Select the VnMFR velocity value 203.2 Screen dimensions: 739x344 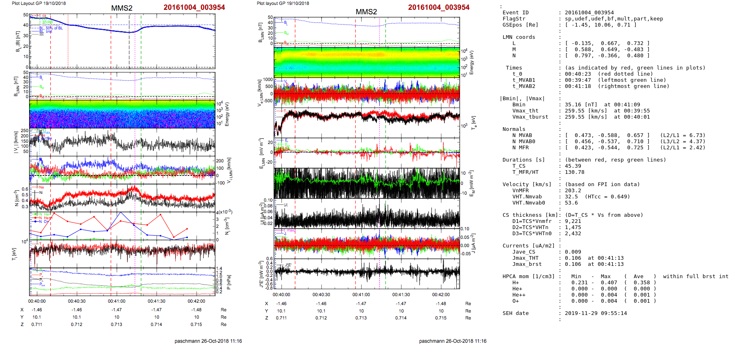point(573,191)
